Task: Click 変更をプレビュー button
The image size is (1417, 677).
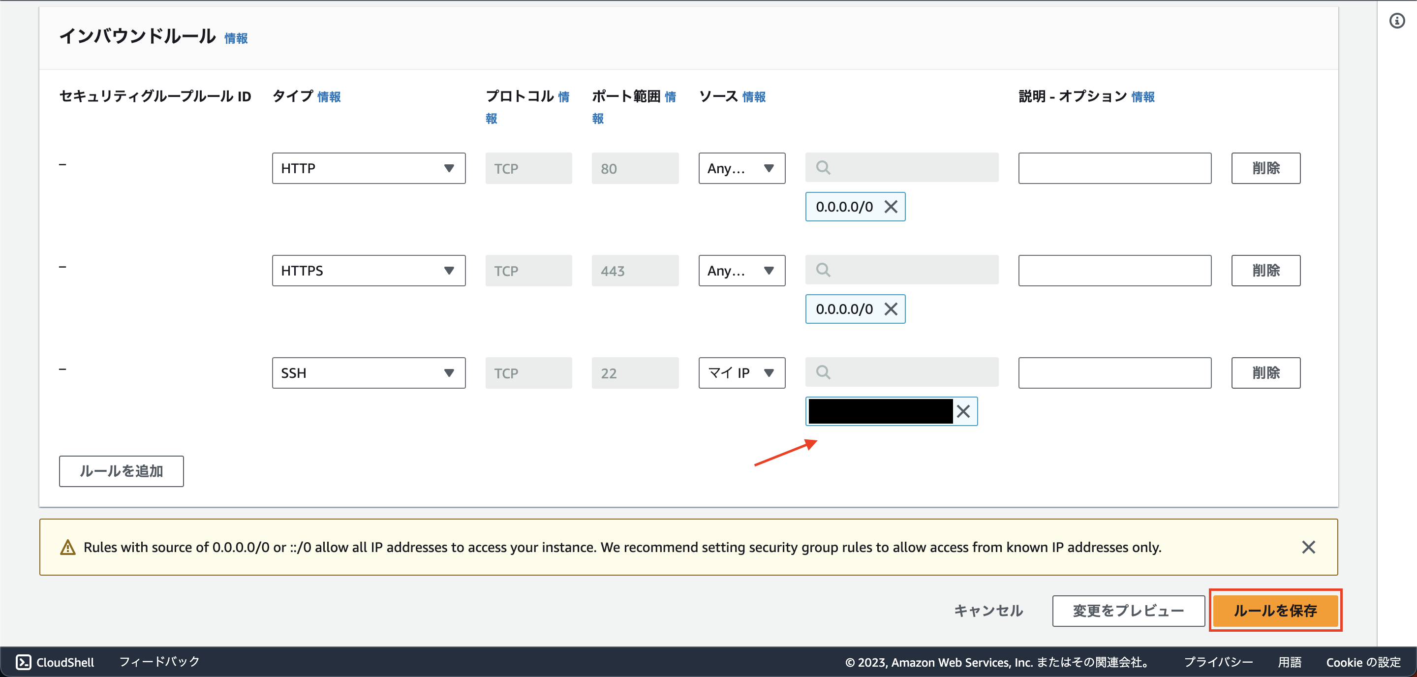Action: (1128, 611)
